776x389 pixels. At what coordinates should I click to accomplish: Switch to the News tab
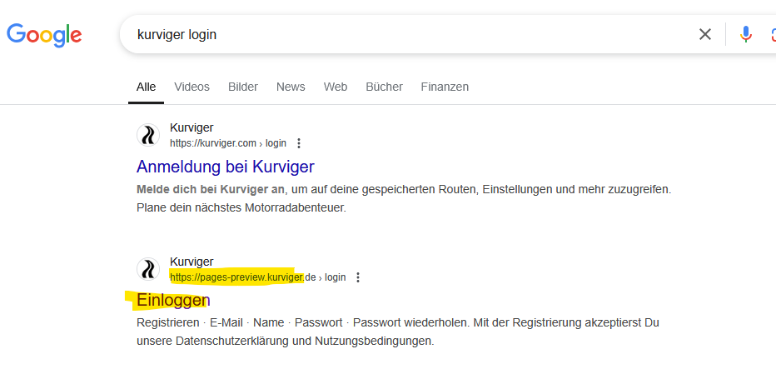click(x=291, y=87)
